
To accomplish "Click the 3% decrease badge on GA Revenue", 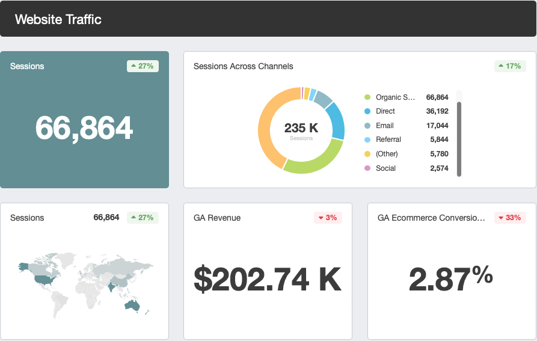I will (328, 218).
